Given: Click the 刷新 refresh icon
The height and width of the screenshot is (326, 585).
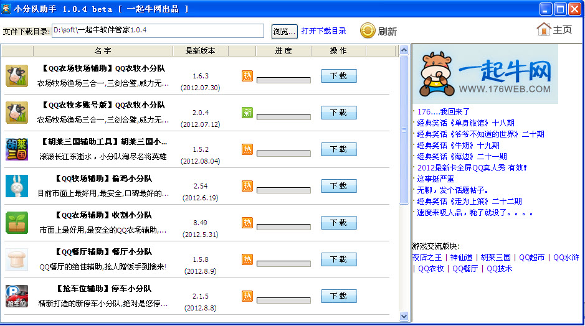Looking at the screenshot, I should coord(368,31).
